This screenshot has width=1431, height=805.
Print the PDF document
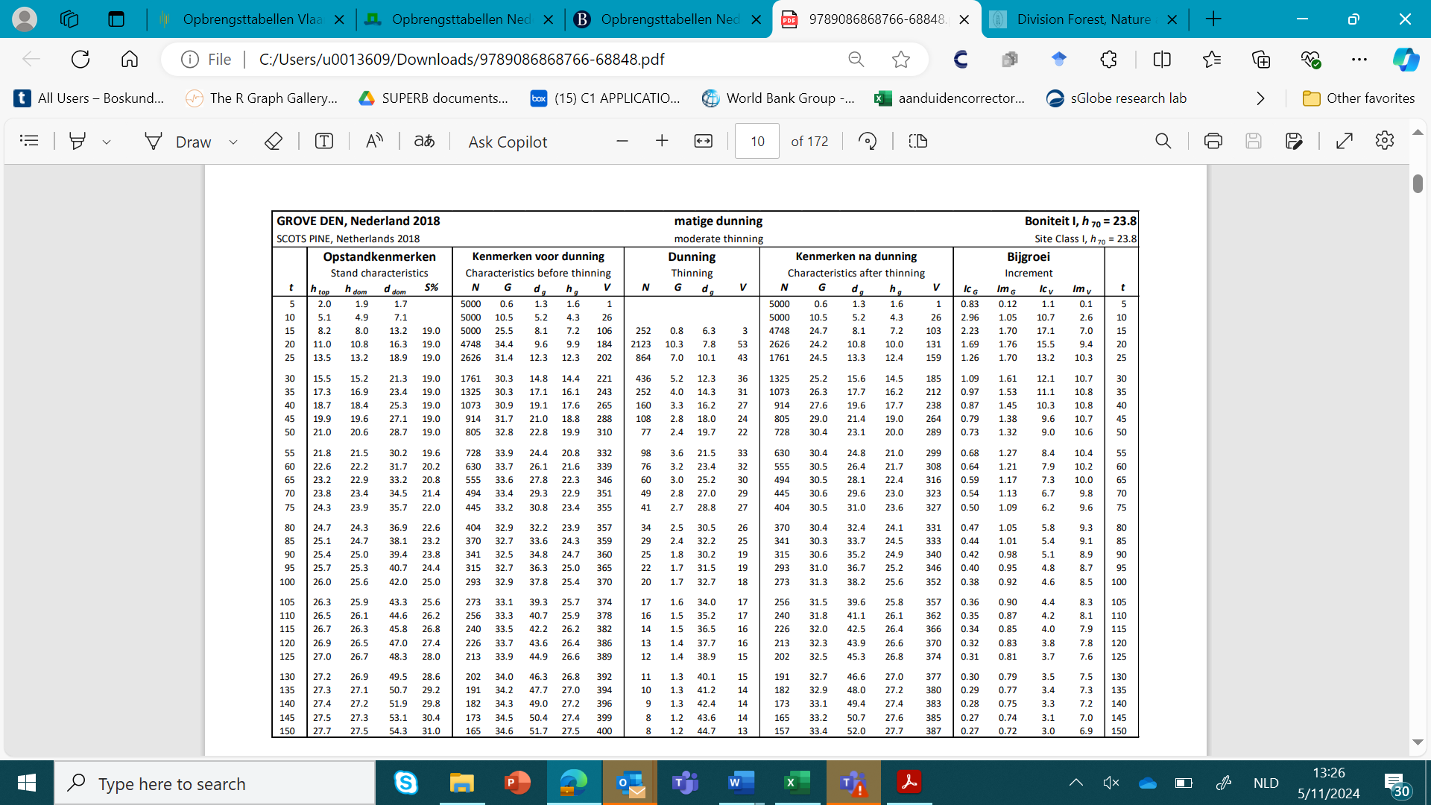1213,141
